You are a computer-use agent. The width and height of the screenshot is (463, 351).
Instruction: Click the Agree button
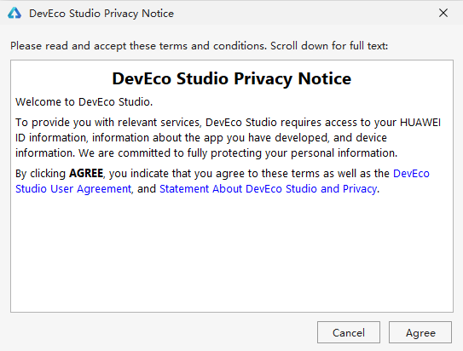pyautogui.click(x=420, y=332)
